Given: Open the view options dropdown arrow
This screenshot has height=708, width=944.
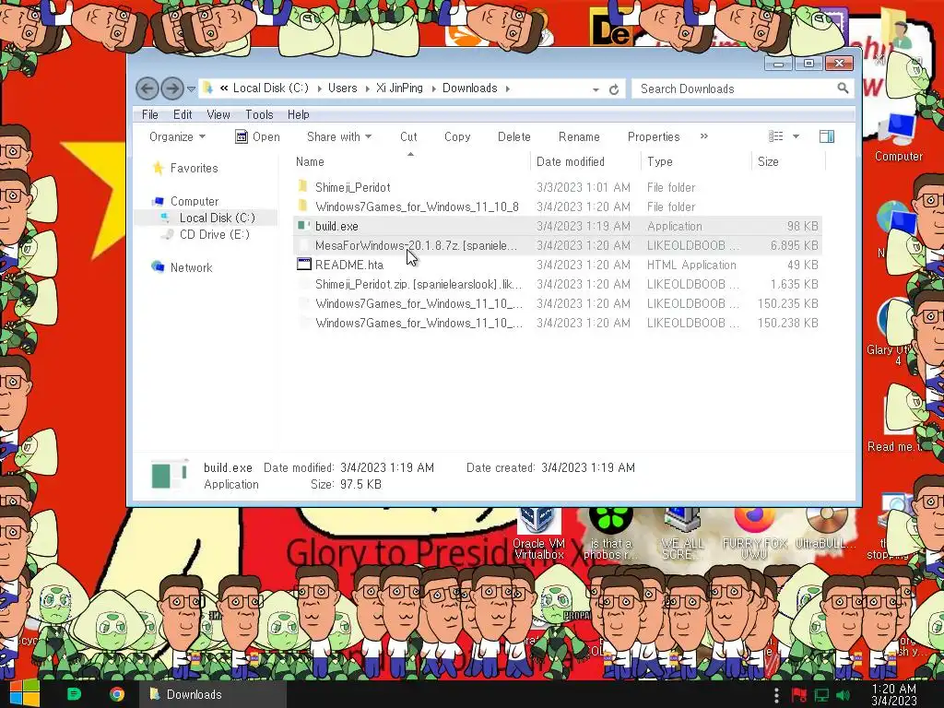Looking at the screenshot, I should [x=796, y=136].
